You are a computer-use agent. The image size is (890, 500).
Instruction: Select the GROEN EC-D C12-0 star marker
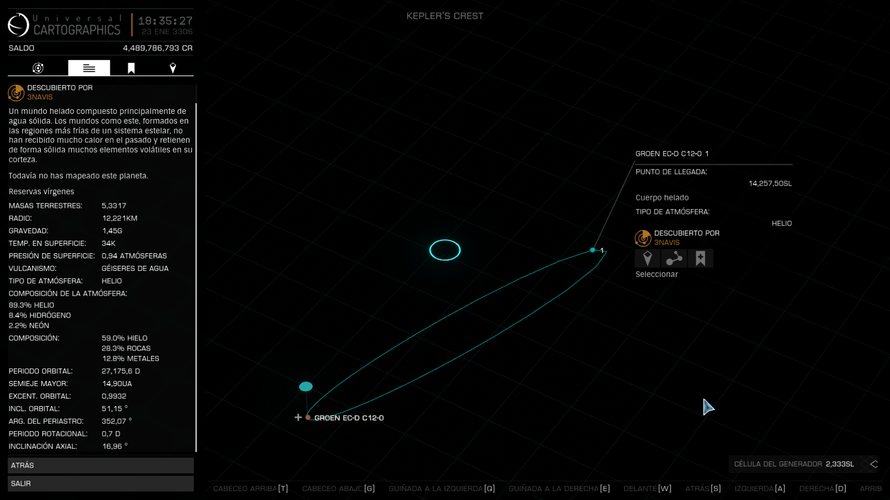click(x=308, y=418)
